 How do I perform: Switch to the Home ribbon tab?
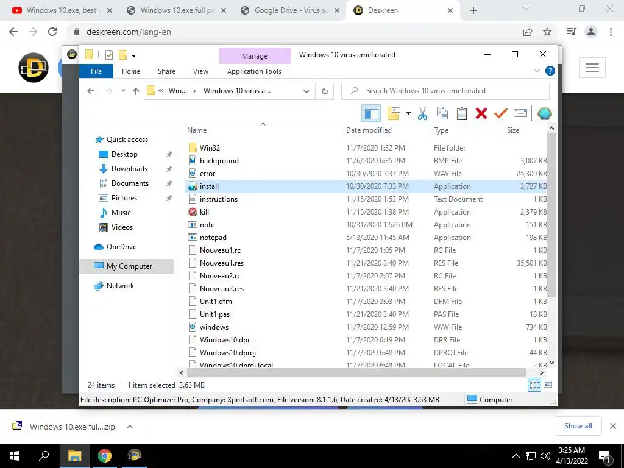pos(131,71)
